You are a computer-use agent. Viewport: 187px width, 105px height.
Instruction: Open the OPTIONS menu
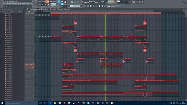(x=24, y=3)
